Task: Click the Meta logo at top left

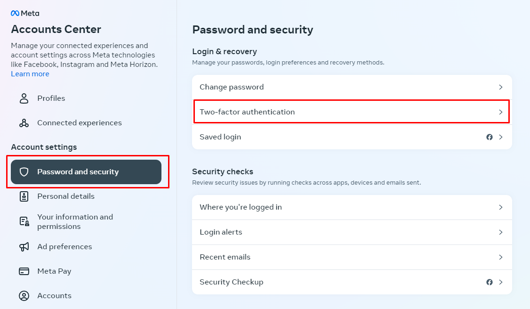Action: 25,14
